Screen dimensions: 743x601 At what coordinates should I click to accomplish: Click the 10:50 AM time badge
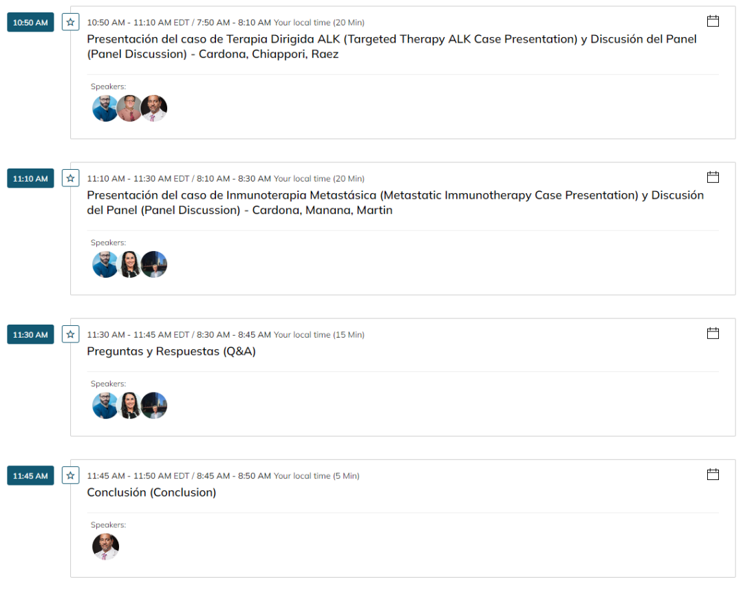[30, 23]
